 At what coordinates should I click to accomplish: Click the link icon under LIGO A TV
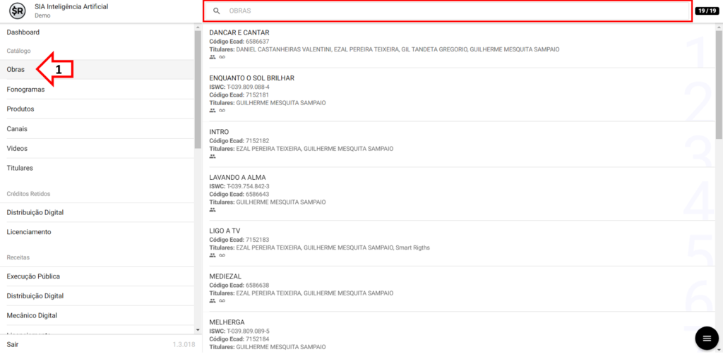tap(222, 255)
